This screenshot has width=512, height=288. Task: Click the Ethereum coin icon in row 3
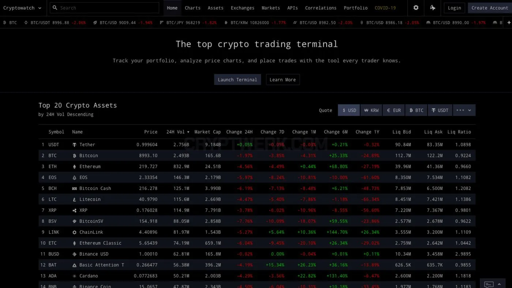[75, 167]
